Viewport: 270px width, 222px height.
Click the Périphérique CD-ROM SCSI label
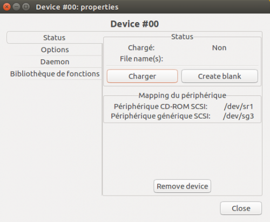160,107
